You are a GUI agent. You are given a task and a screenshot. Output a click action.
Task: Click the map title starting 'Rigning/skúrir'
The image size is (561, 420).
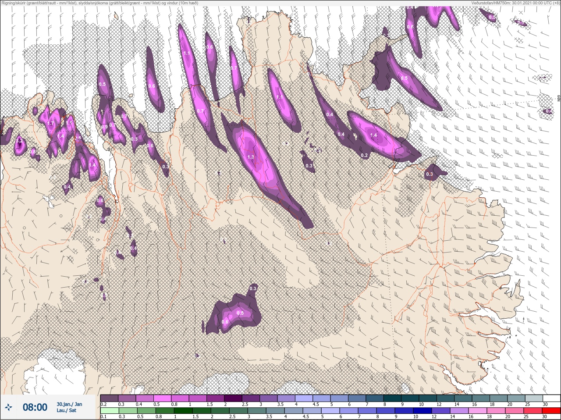(x=99, y=3)
